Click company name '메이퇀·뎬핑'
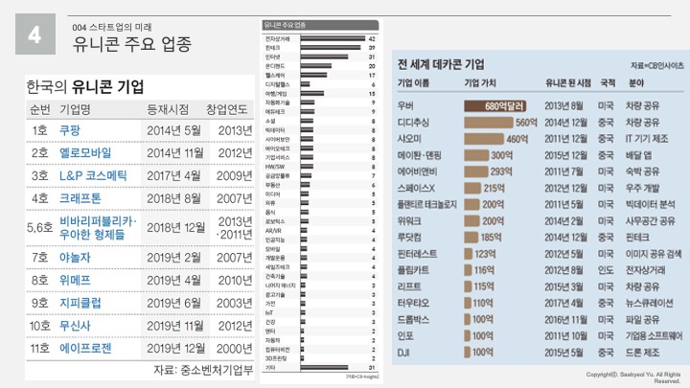The width and height of the screenshot is (690, 388). pyautogui.click(x=420, y=155)
